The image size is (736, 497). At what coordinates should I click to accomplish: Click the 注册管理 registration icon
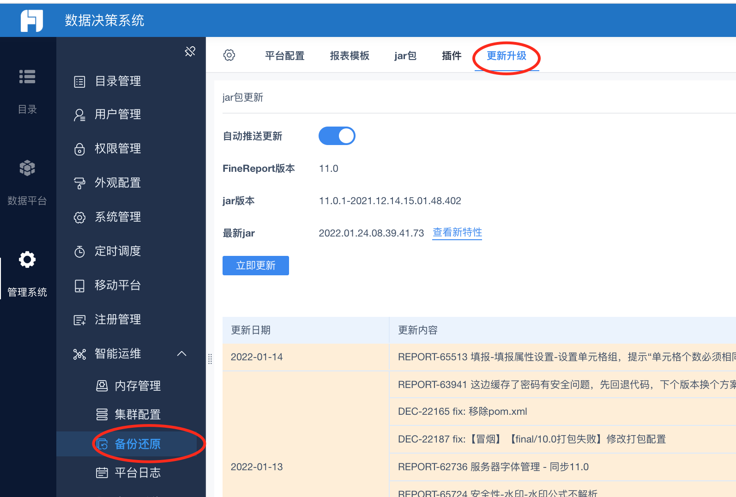(x=79, y=320)
